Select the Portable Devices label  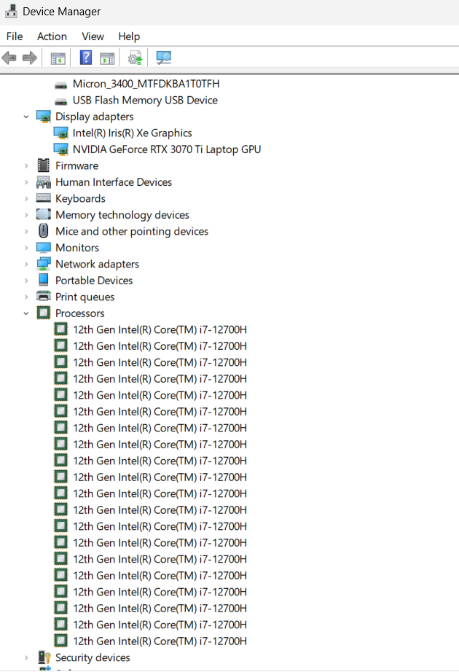coord(94,281)
